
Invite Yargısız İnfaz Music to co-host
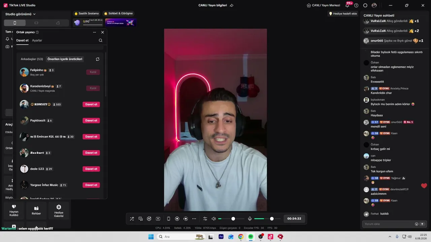click(91, 185)
